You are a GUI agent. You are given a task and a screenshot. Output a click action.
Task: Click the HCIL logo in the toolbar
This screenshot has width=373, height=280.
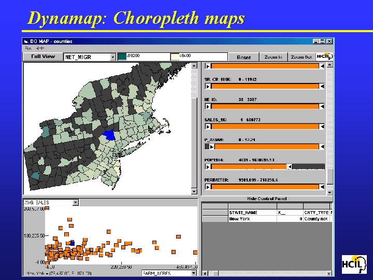324,57
